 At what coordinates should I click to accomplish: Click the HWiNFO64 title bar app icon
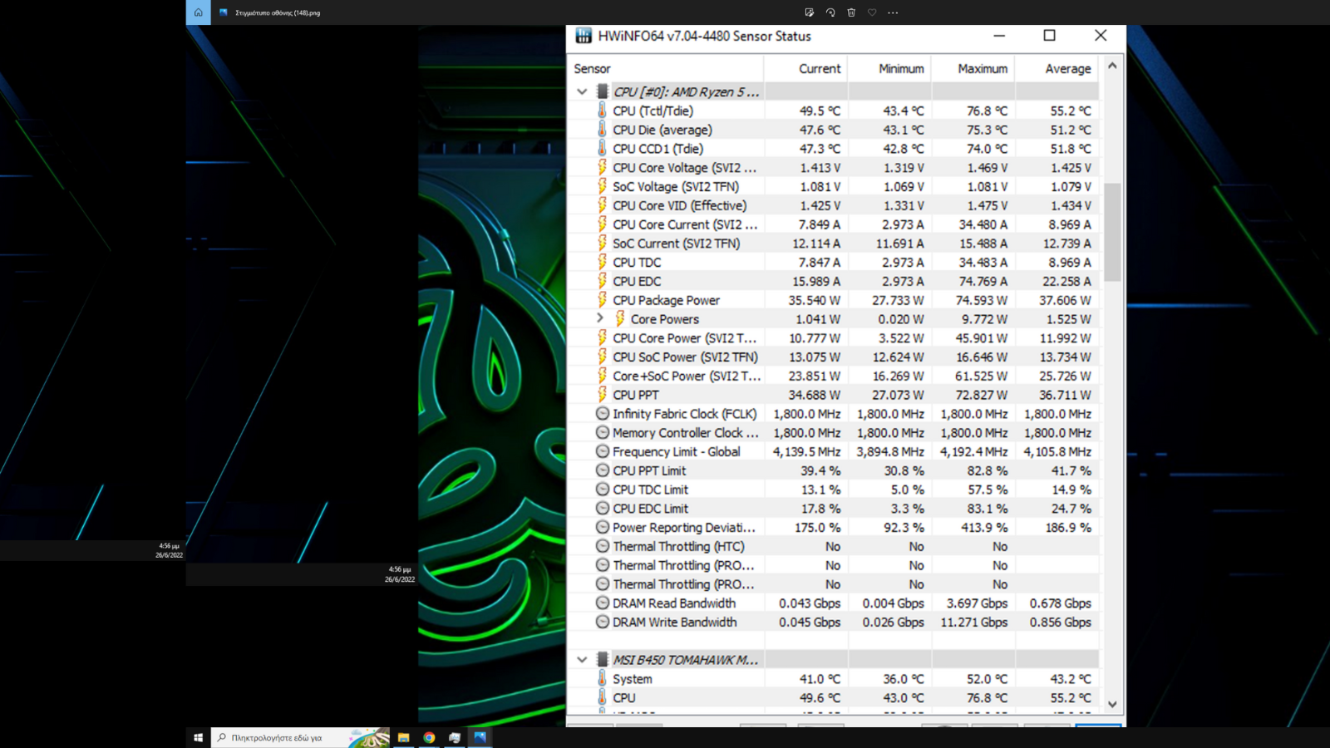pos(584,36)
